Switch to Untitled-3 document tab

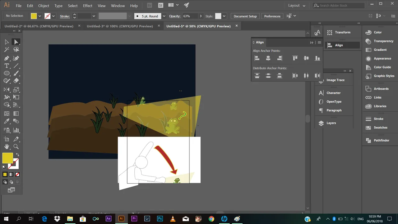pos(120,26)
